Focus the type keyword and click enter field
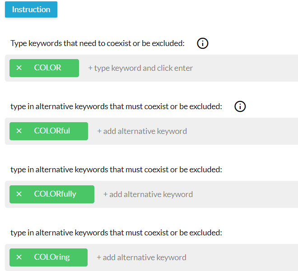This screenshot has width=298, height=271. 140,68
